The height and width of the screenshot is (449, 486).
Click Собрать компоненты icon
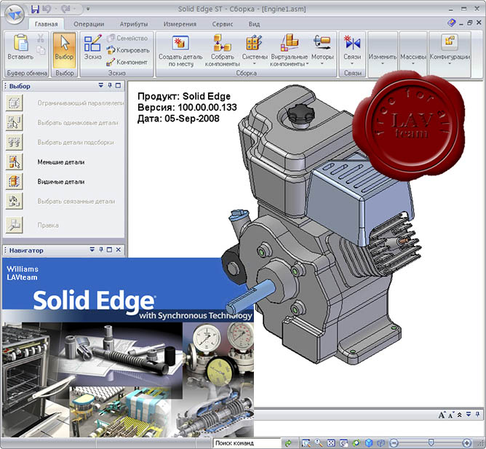click(222, 43)
